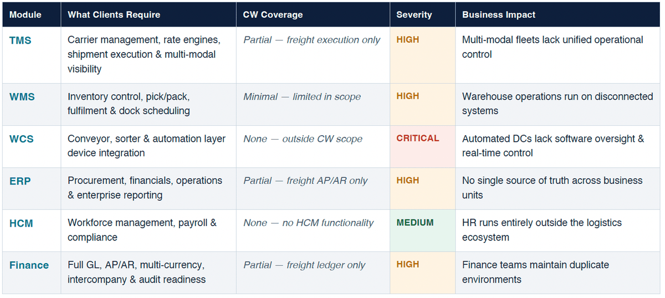This screenshot has height=298, width=665.
Task: Click the Module column header
Action: tap(25, 15)
